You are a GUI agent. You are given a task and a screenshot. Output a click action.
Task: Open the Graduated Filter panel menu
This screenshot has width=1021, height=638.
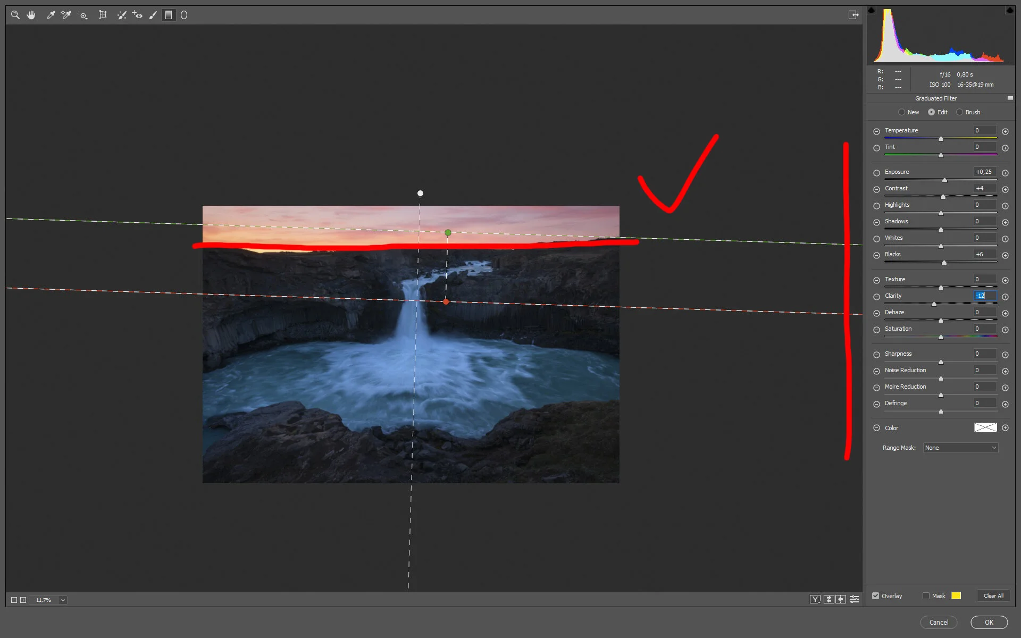pos(1010,98)
